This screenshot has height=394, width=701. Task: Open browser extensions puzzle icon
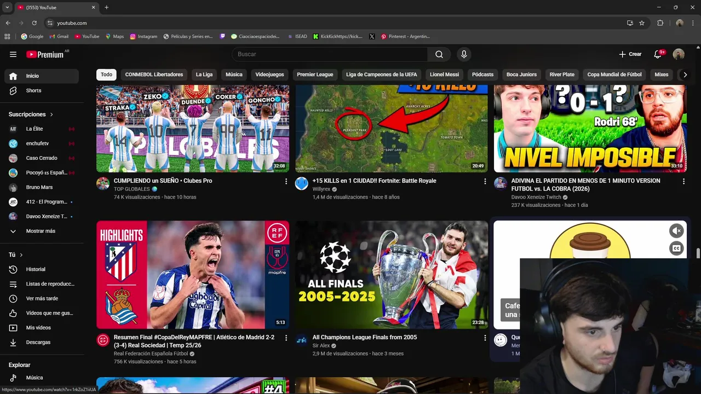point(660,23)
